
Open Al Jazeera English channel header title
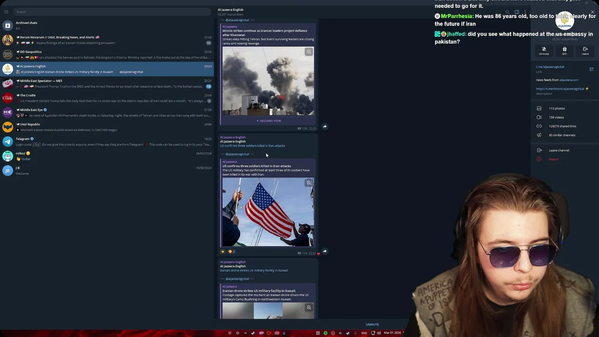point(230,9)
